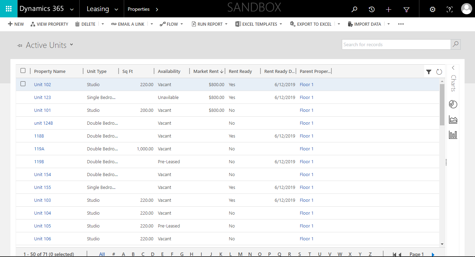Open the settings gear icon
The height and width of the screenshot is (257, 475).
(x=433, y=9)
